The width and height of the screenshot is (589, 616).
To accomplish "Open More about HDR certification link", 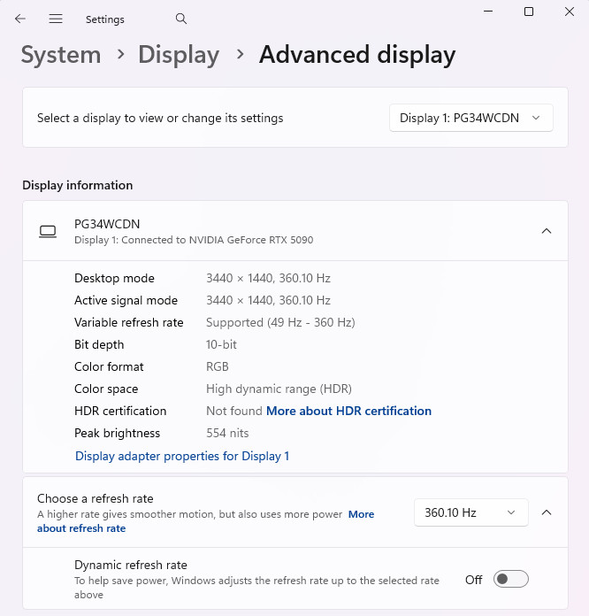I will click(x=348, y=411).
